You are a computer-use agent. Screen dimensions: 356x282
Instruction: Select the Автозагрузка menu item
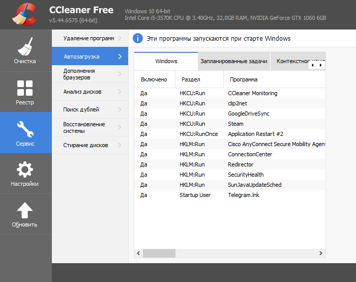pyautogui.click(x=90, y=56)
